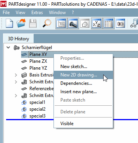Open the View menu
138x143 pixels.
coord(20,13)
